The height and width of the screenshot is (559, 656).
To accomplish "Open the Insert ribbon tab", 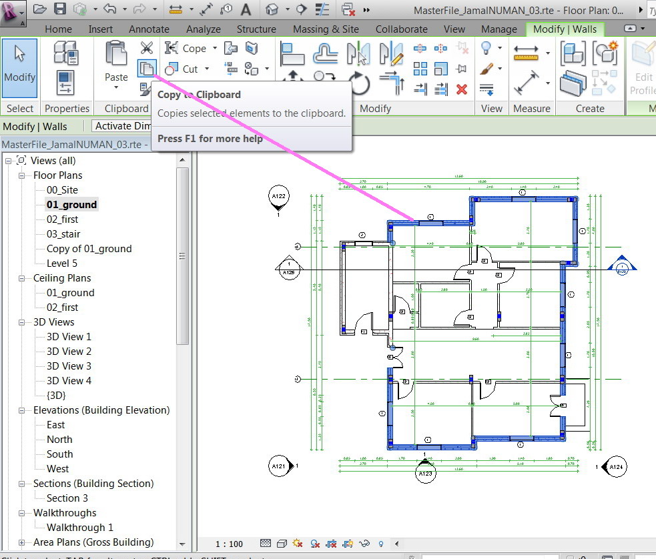I will coord(100,29).
